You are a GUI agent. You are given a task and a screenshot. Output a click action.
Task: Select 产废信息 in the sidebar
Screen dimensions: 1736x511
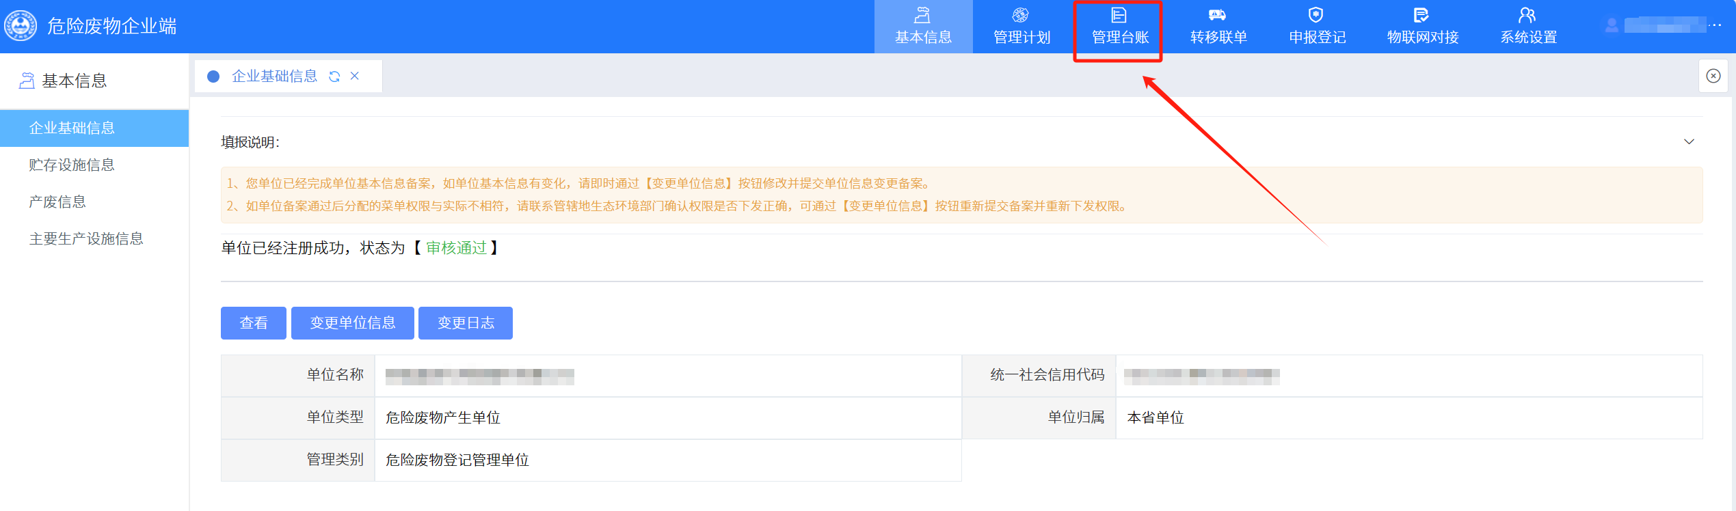click(x=94, y=202)
